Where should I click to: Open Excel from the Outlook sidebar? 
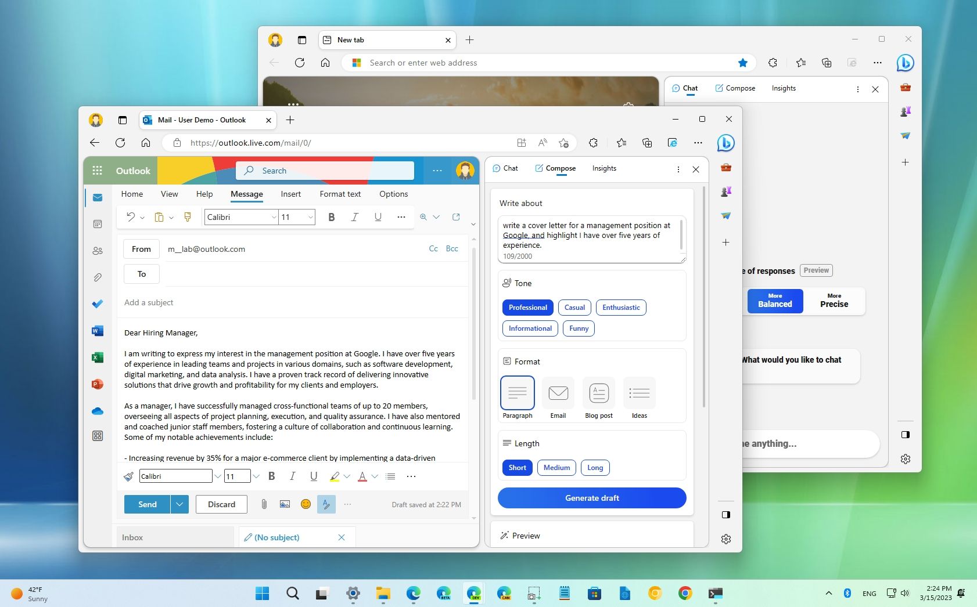98,357
